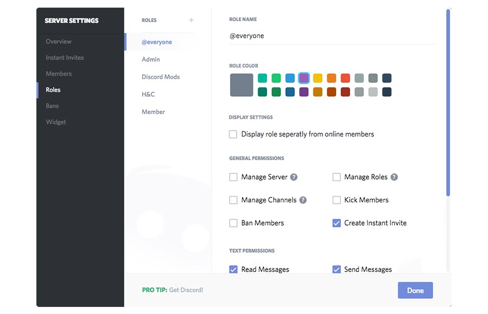Open the Instant Invites settings section

[65, 57]
